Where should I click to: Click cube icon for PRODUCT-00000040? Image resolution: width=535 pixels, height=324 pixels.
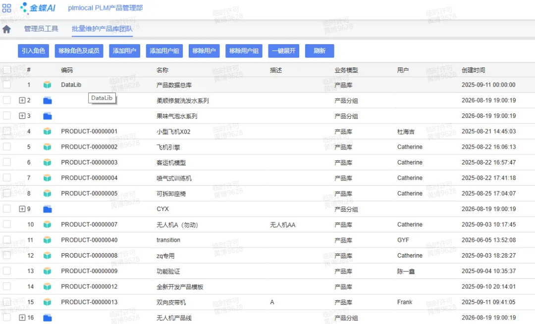pyautogui.click(x=48, y=240)
